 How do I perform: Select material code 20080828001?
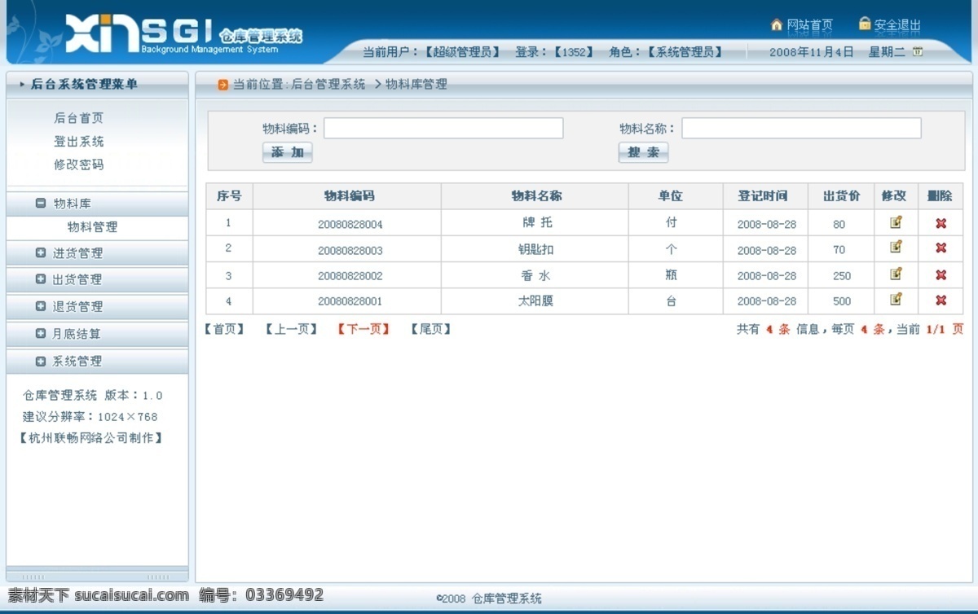[x=350, y=301]
